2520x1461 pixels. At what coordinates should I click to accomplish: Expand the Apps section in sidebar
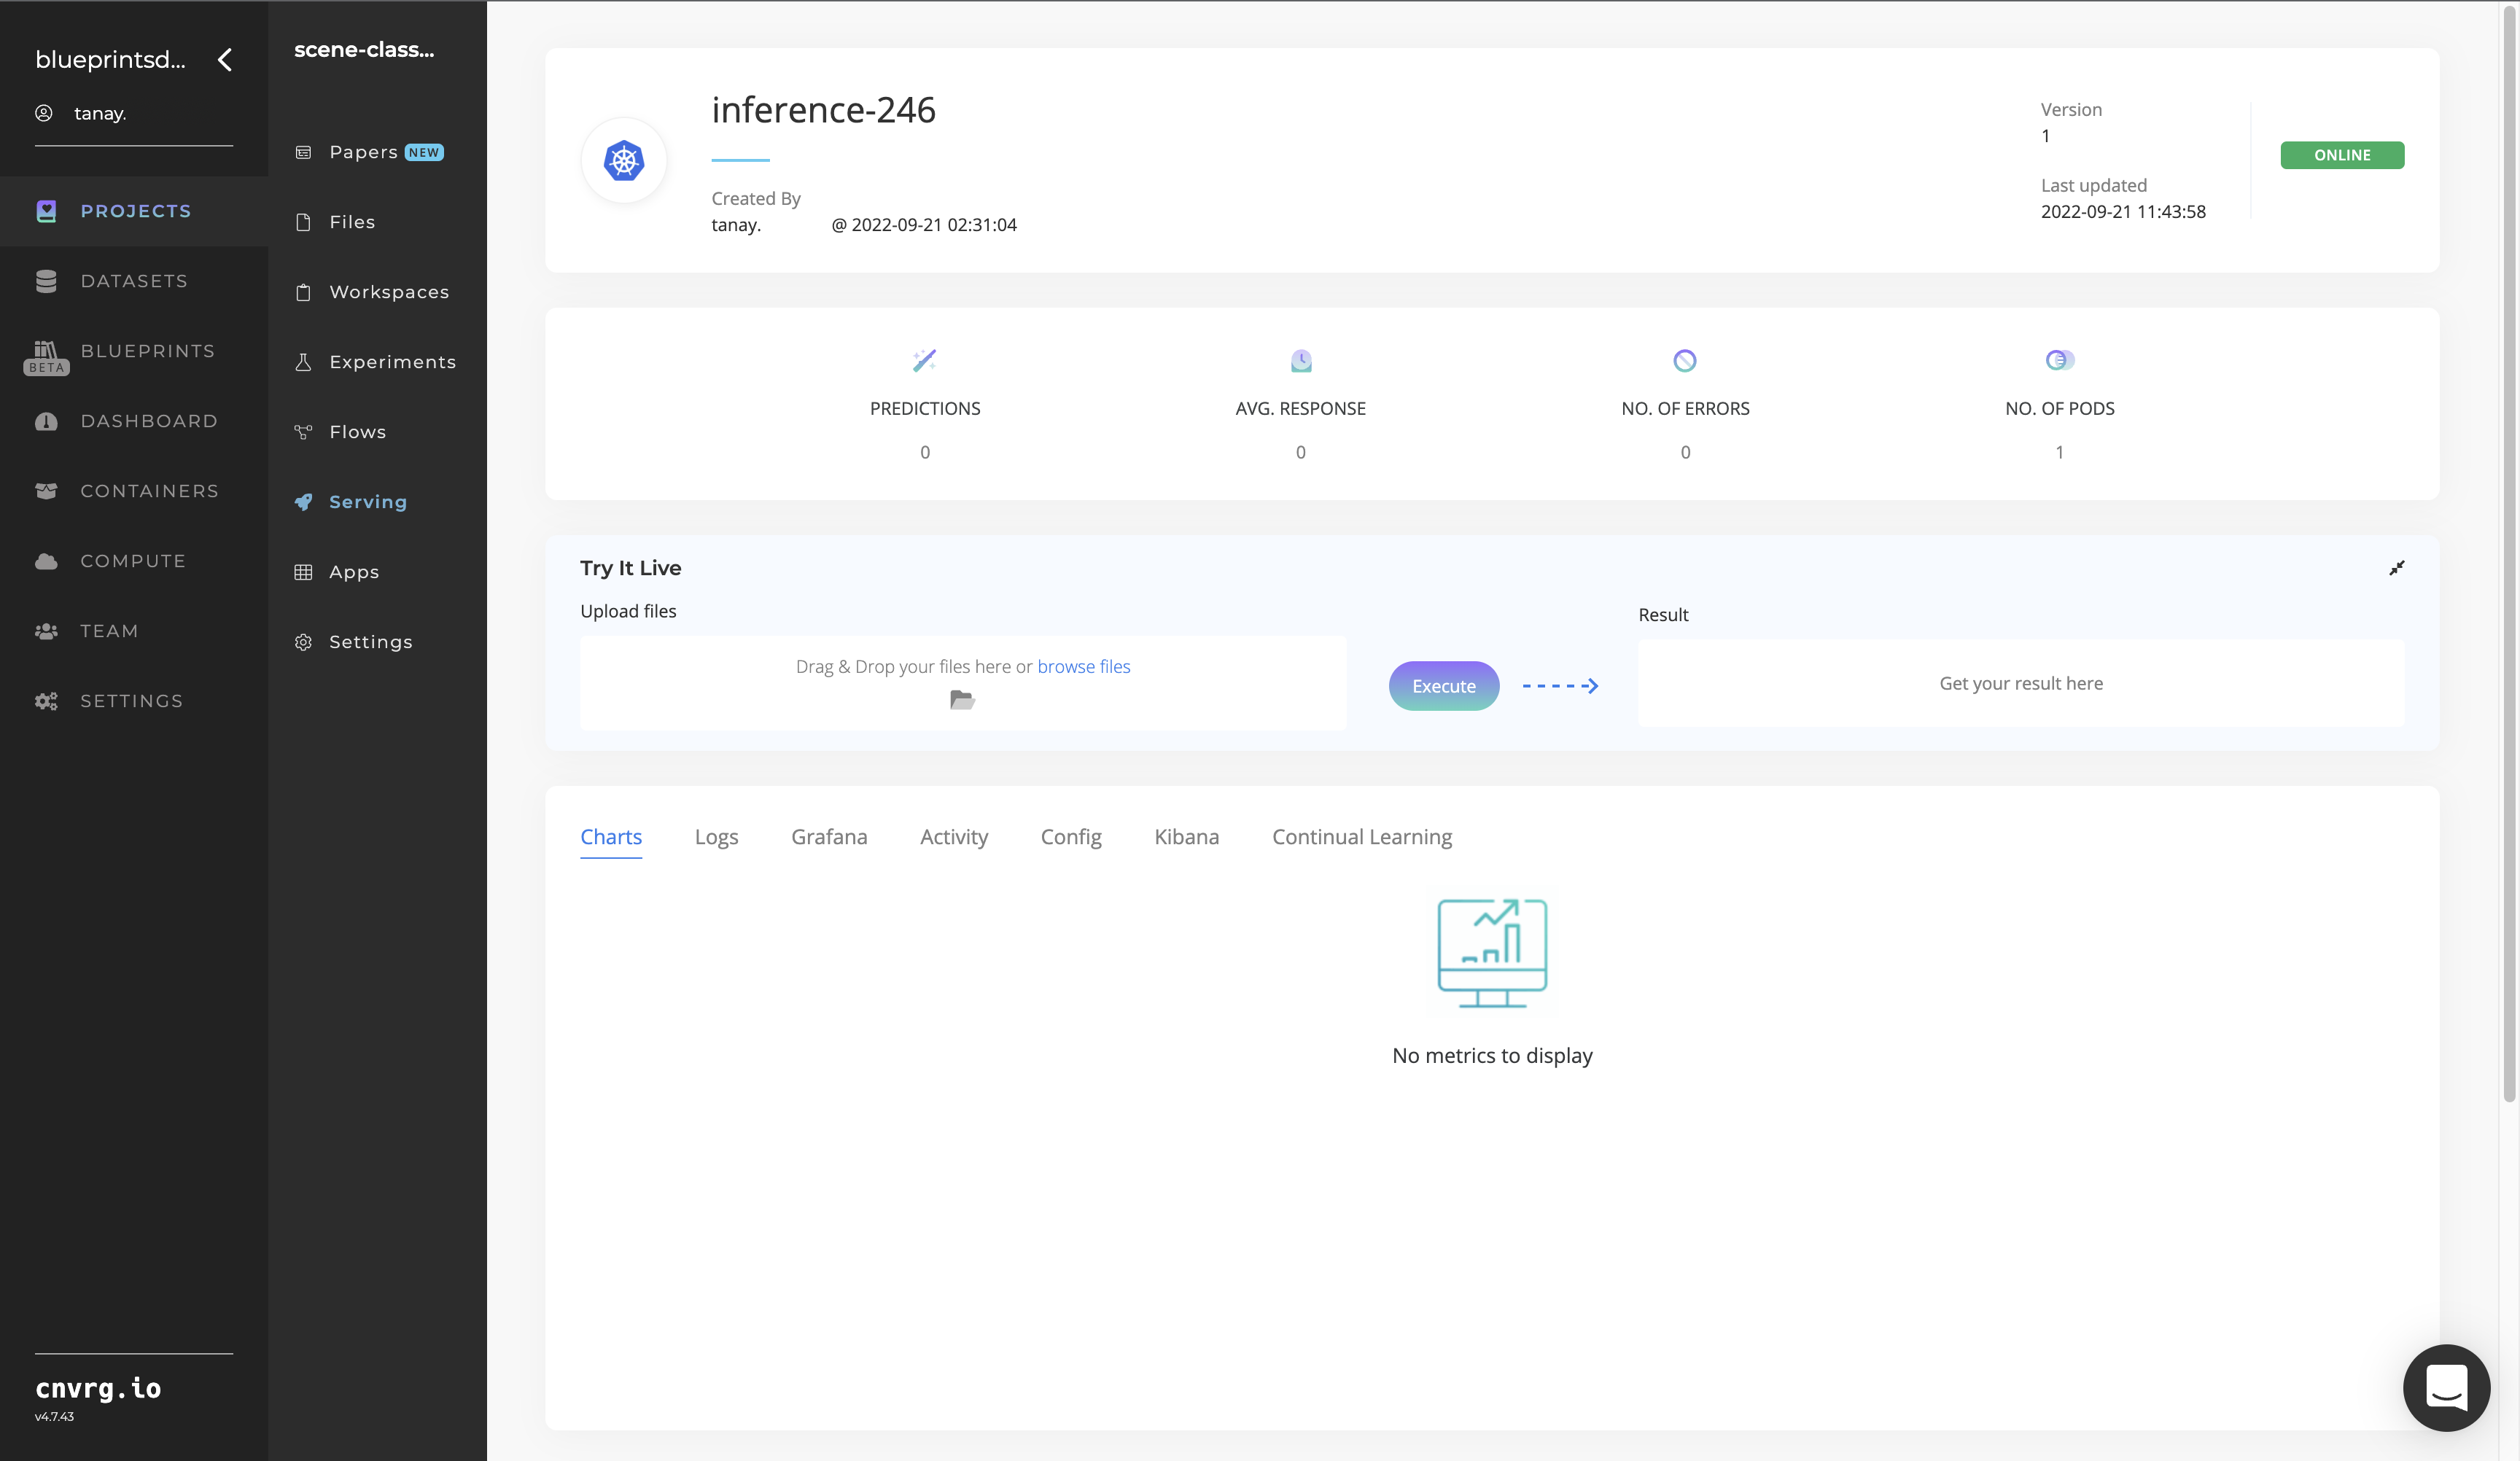(x=355, y=572)
